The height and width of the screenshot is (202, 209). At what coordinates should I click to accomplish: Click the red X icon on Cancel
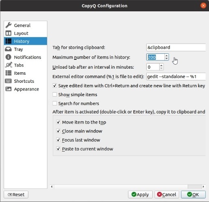160,194
